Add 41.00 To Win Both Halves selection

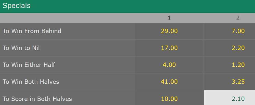click(169, 82)
